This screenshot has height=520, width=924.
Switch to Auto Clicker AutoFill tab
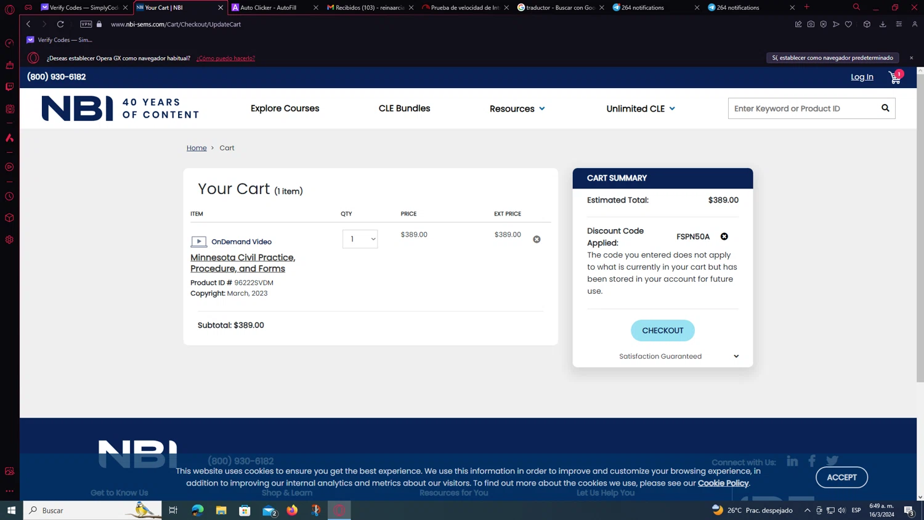point(268,7)
